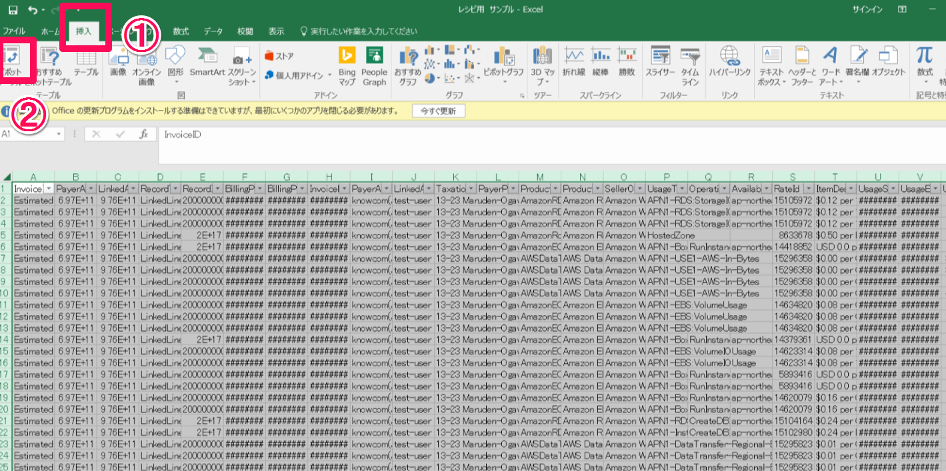Switch to the 校閲 tab

[245, 31]
